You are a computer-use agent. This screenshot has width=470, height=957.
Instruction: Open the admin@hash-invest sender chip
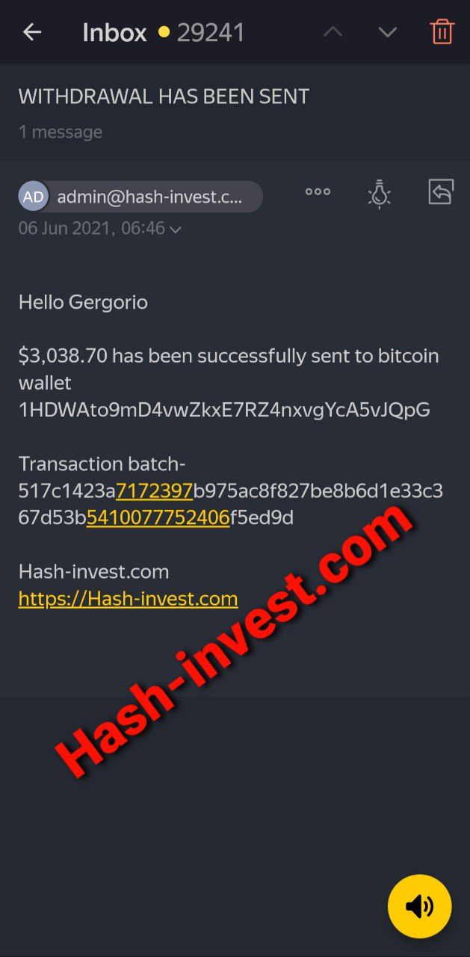[x=140, y=197]
